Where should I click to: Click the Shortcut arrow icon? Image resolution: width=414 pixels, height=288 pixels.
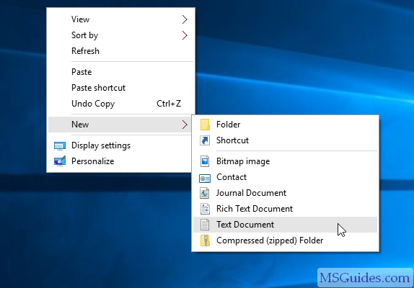[x=205, y=140]
